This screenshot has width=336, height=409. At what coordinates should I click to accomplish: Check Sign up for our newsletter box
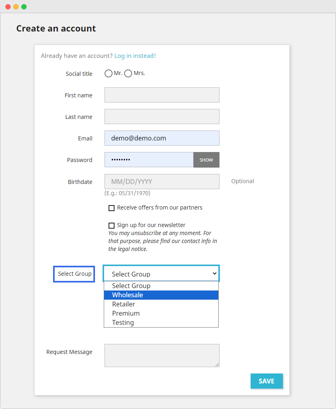112,225
